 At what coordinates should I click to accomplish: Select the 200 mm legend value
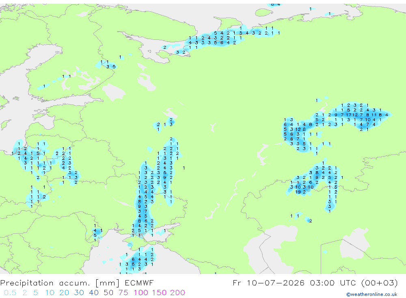pyautogui.click(x=178, y=293)
